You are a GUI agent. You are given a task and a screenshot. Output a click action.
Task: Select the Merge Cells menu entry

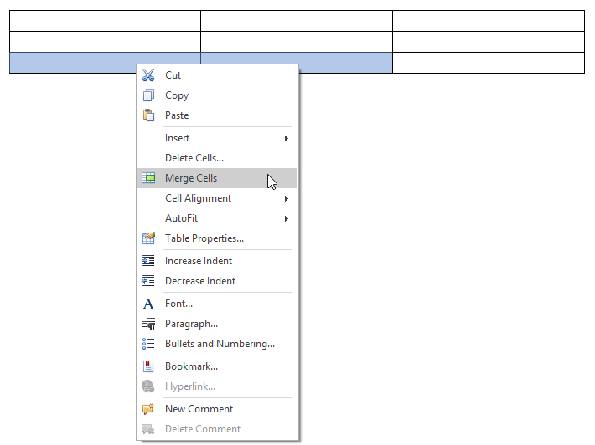[217, 178]
